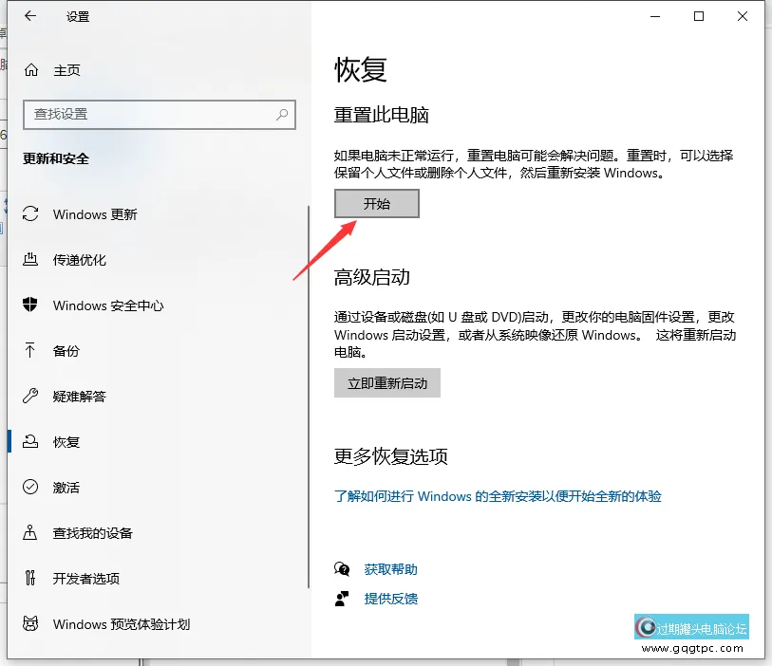The image size is (772, 666).
Task: Select the 传递优化 monitor icon
Action: pos(30,260)
